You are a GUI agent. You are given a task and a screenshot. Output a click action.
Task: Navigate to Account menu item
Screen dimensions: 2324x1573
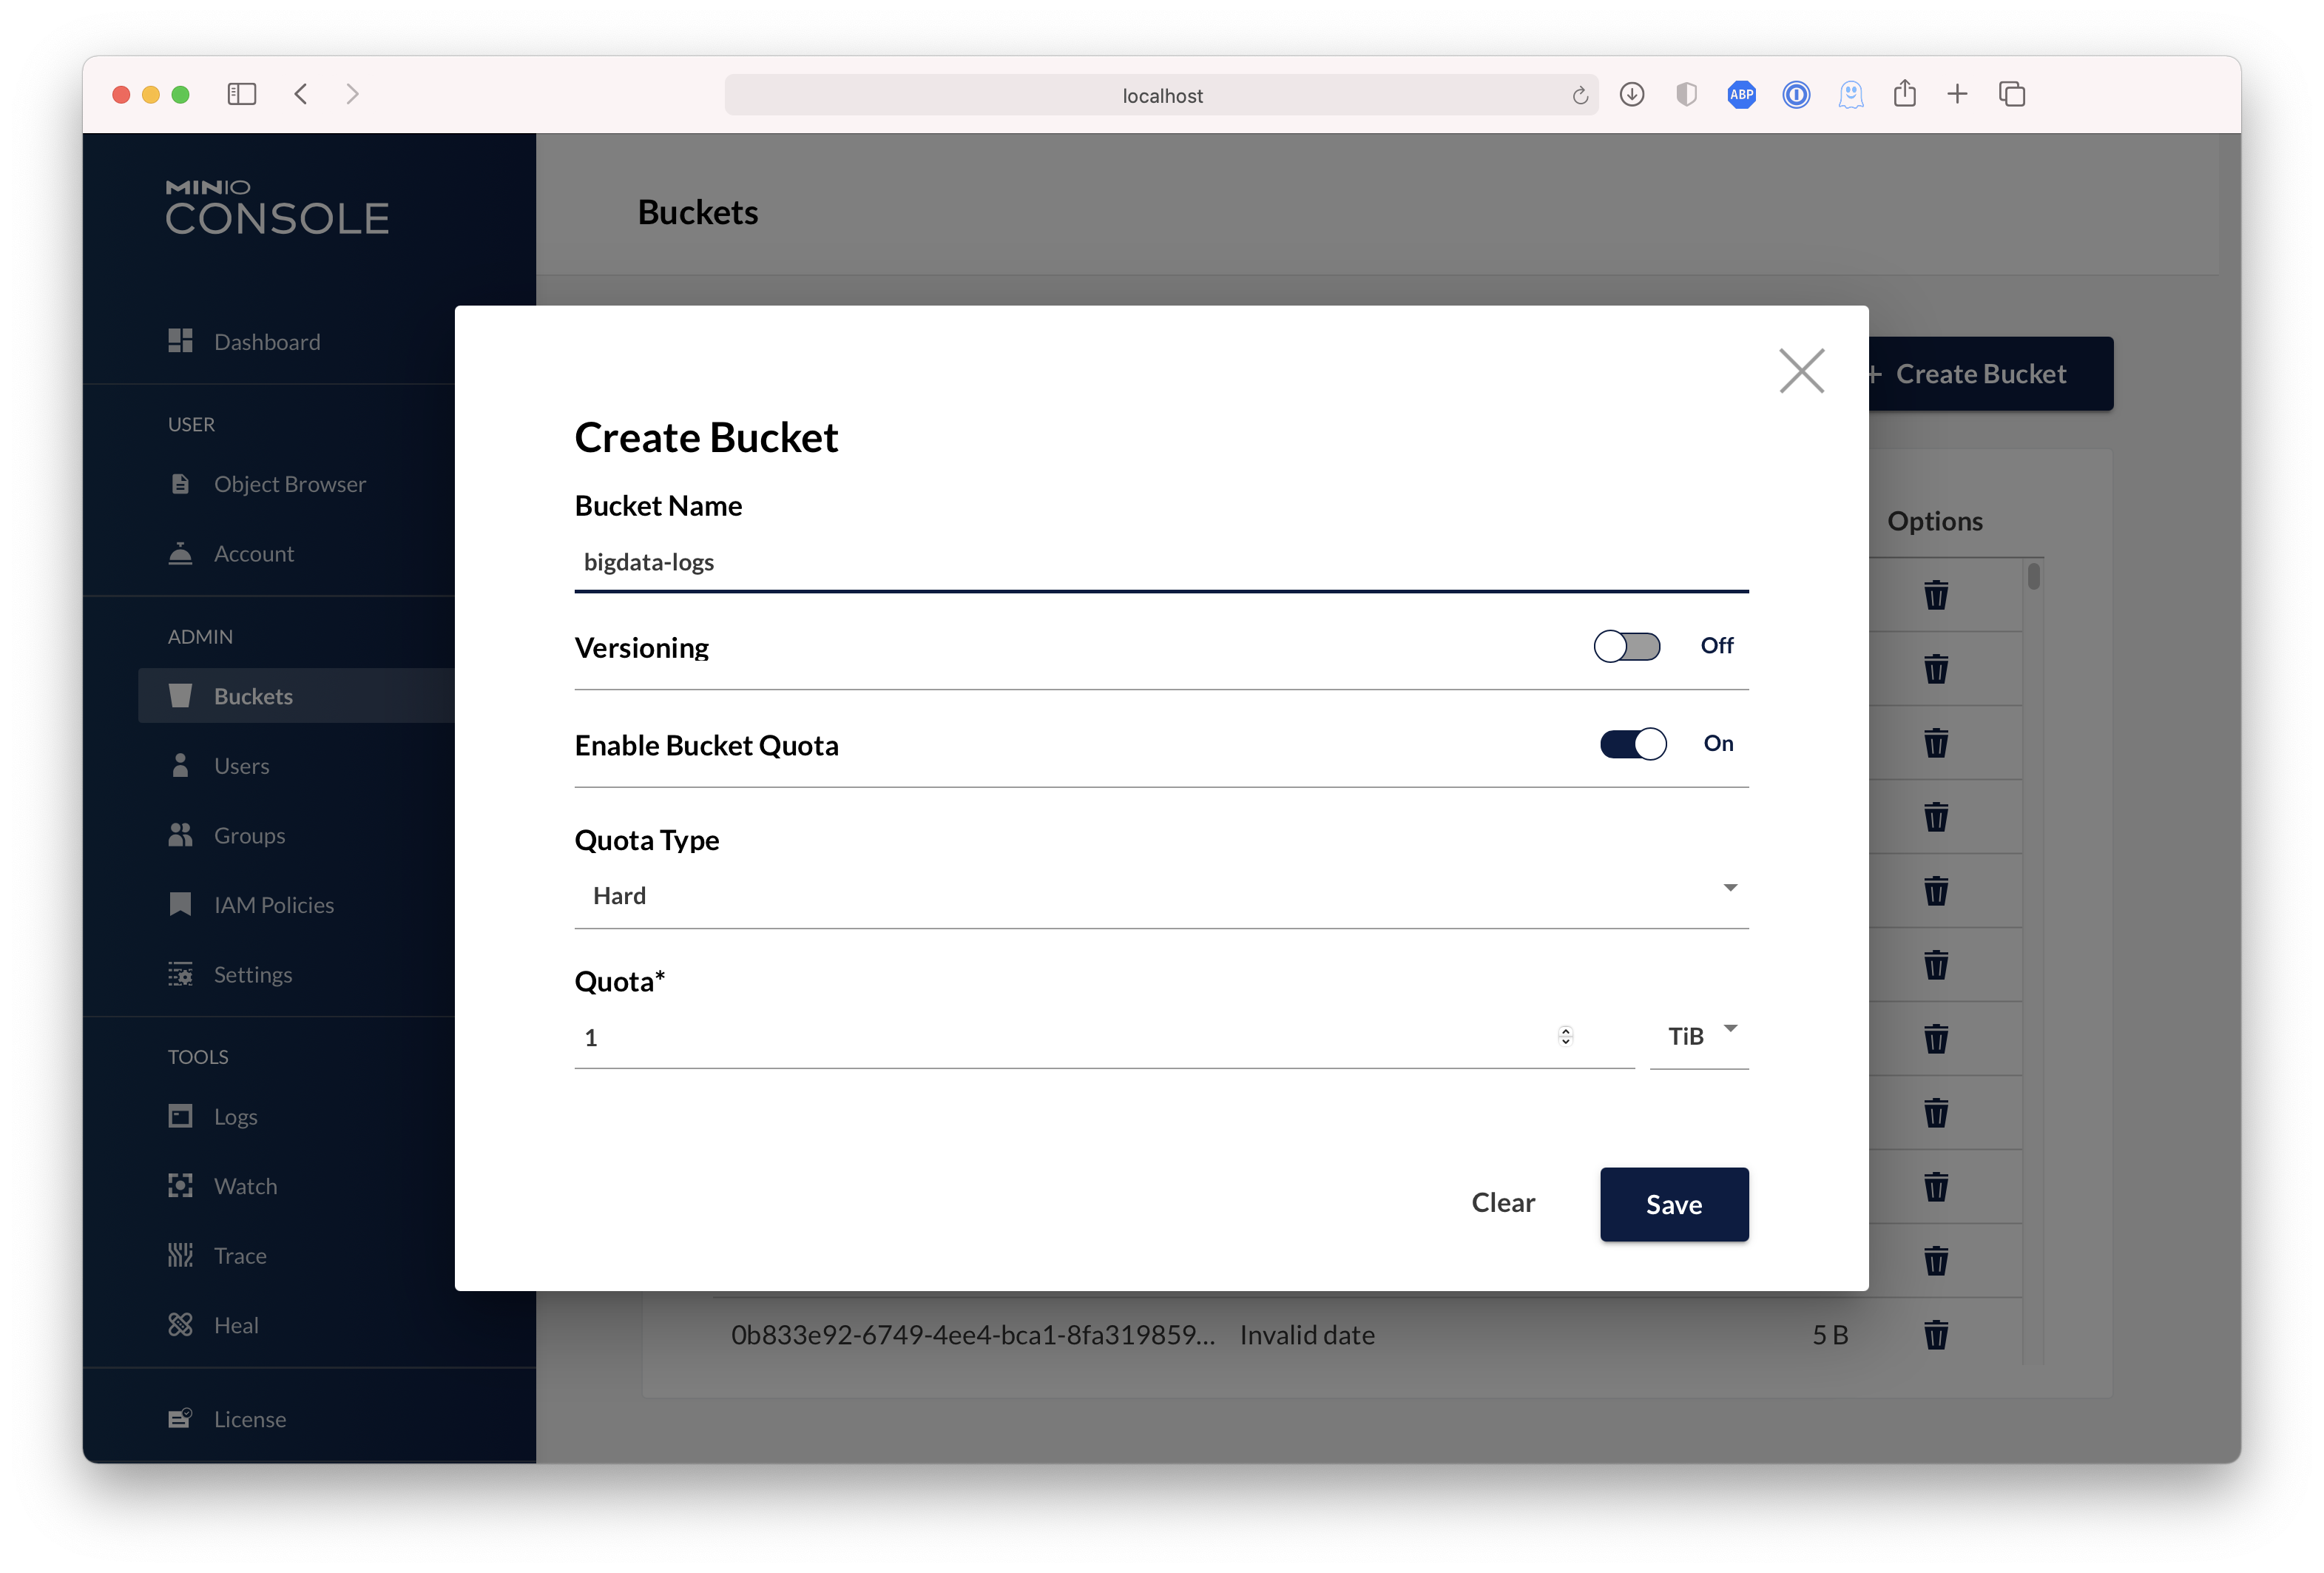tap(253, 551)
